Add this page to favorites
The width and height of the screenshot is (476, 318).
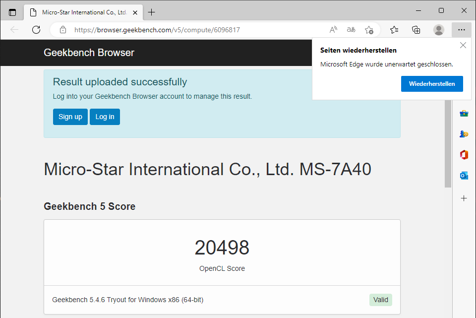pyautogui.click(x=369, y=30)
